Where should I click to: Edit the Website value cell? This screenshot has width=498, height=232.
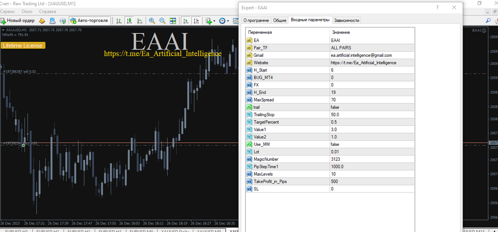pos(372,63)
